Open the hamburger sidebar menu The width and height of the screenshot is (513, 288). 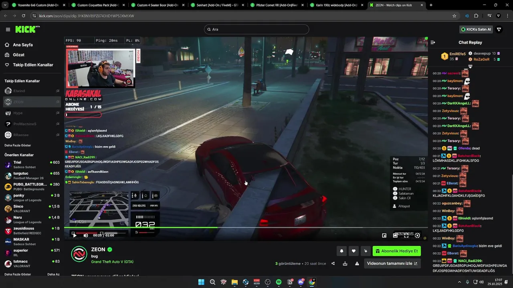pos(8,29)
